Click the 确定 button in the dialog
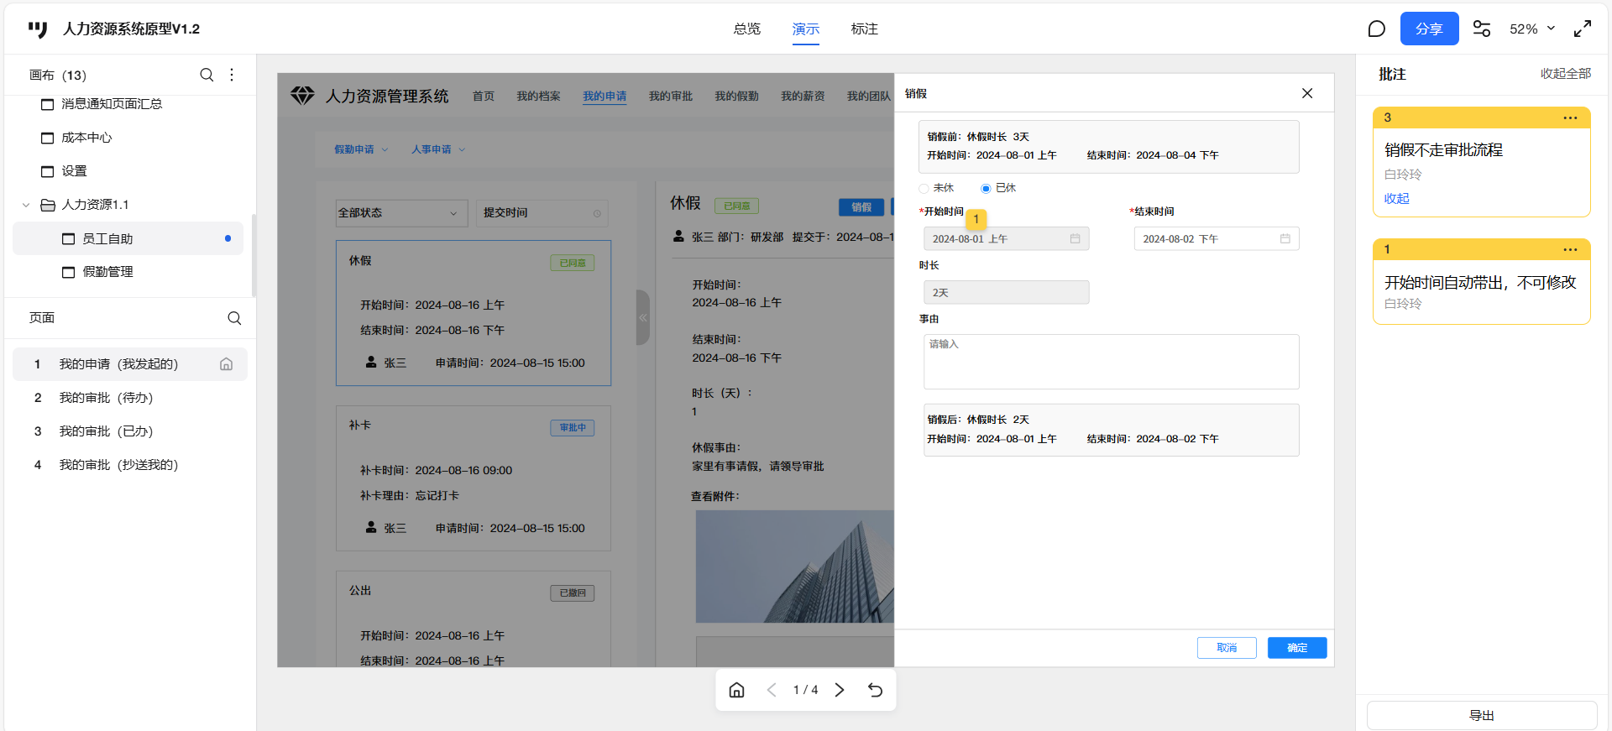Screen dimensions: 1612x731 (x=1296, y=648)
